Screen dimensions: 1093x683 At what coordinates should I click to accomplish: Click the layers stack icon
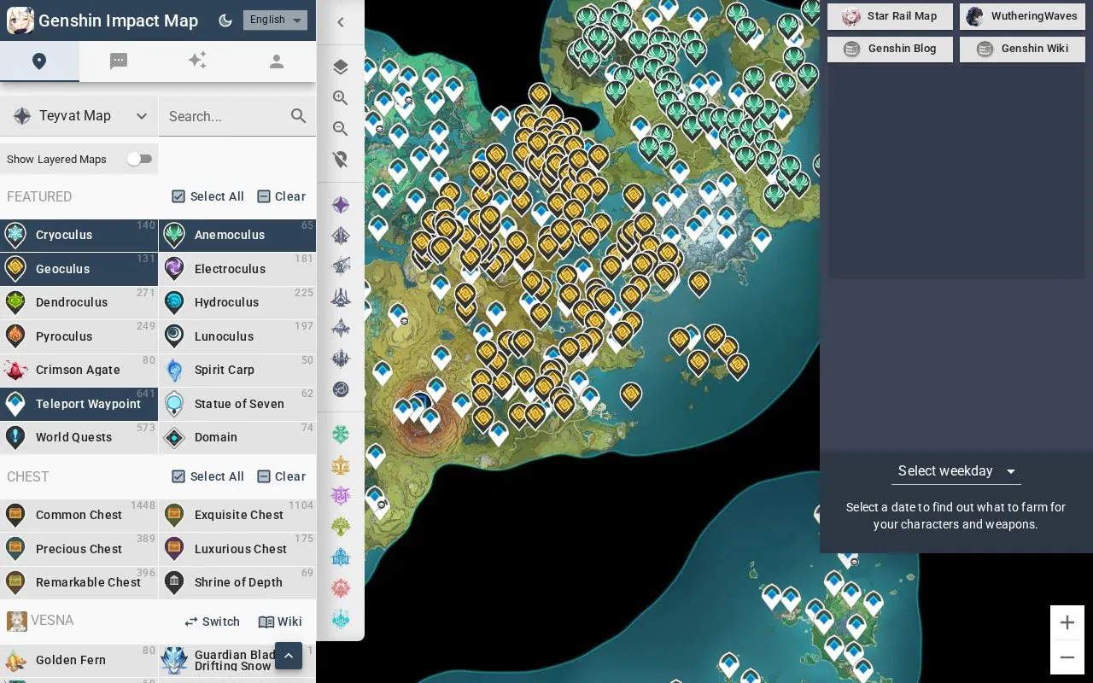coord(341,67)
